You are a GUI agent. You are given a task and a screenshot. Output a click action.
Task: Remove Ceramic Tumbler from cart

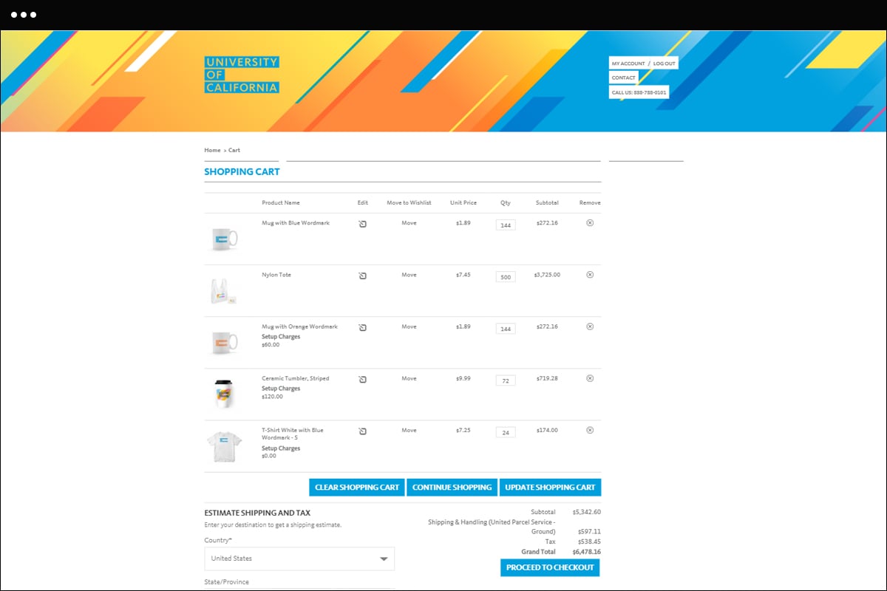(589, 378)
